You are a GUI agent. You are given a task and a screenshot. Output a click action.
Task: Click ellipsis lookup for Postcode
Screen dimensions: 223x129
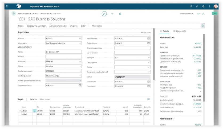tap(80, 61)
